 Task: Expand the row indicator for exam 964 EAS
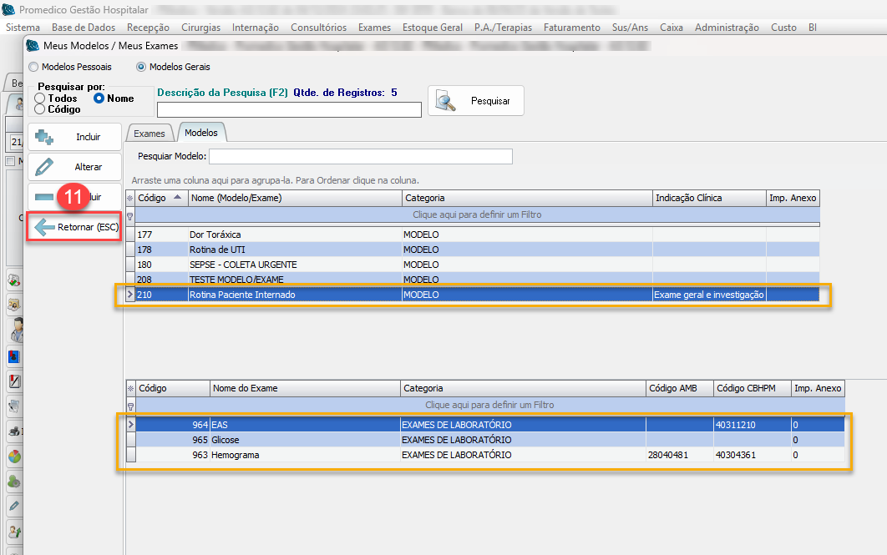[129, 425]
